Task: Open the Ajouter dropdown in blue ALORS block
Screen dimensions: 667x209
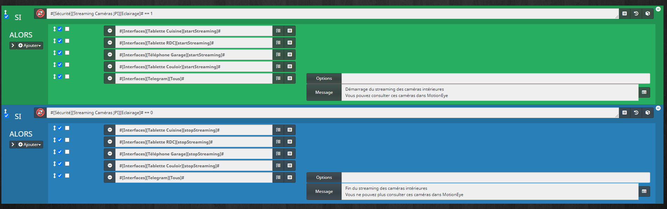Action: point(30,145)
